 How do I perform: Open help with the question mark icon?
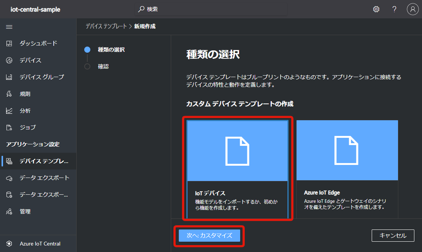point(394,9)
